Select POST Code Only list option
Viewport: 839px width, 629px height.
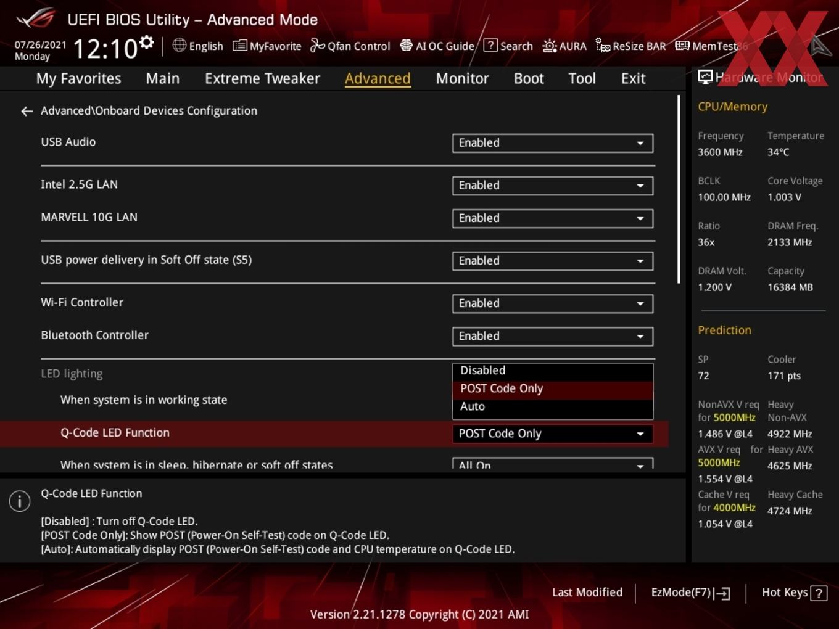pyautogui.click(x=553, y=388)
